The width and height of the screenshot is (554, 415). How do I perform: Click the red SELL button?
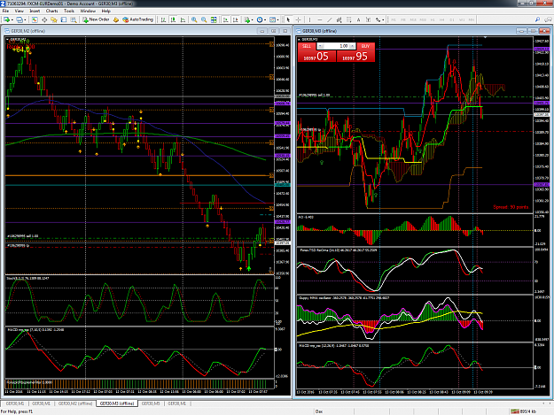(x=307, y=46)
